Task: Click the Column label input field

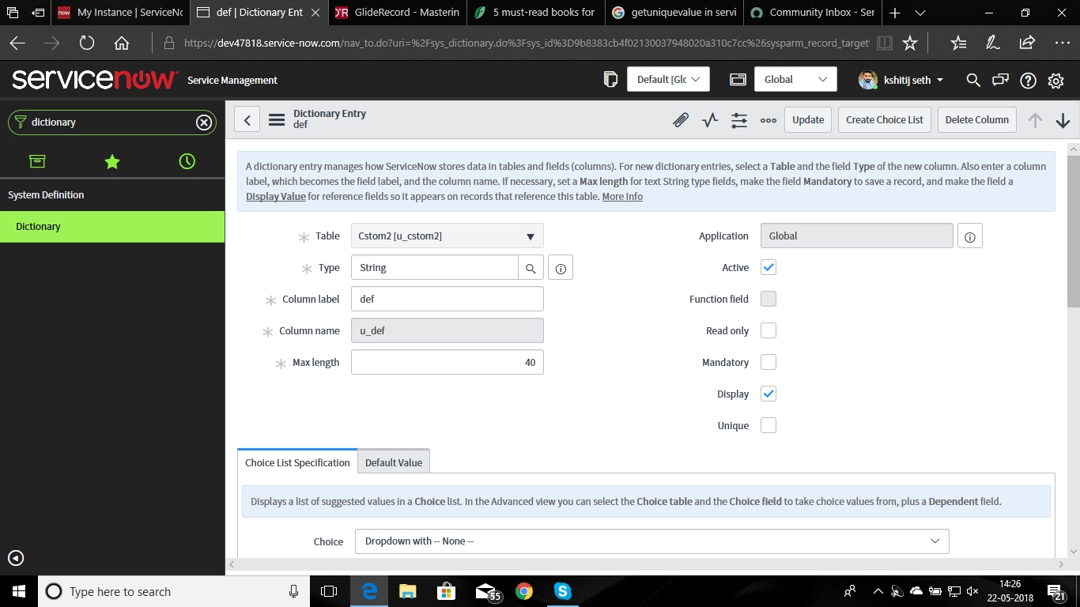Action: 447,300
